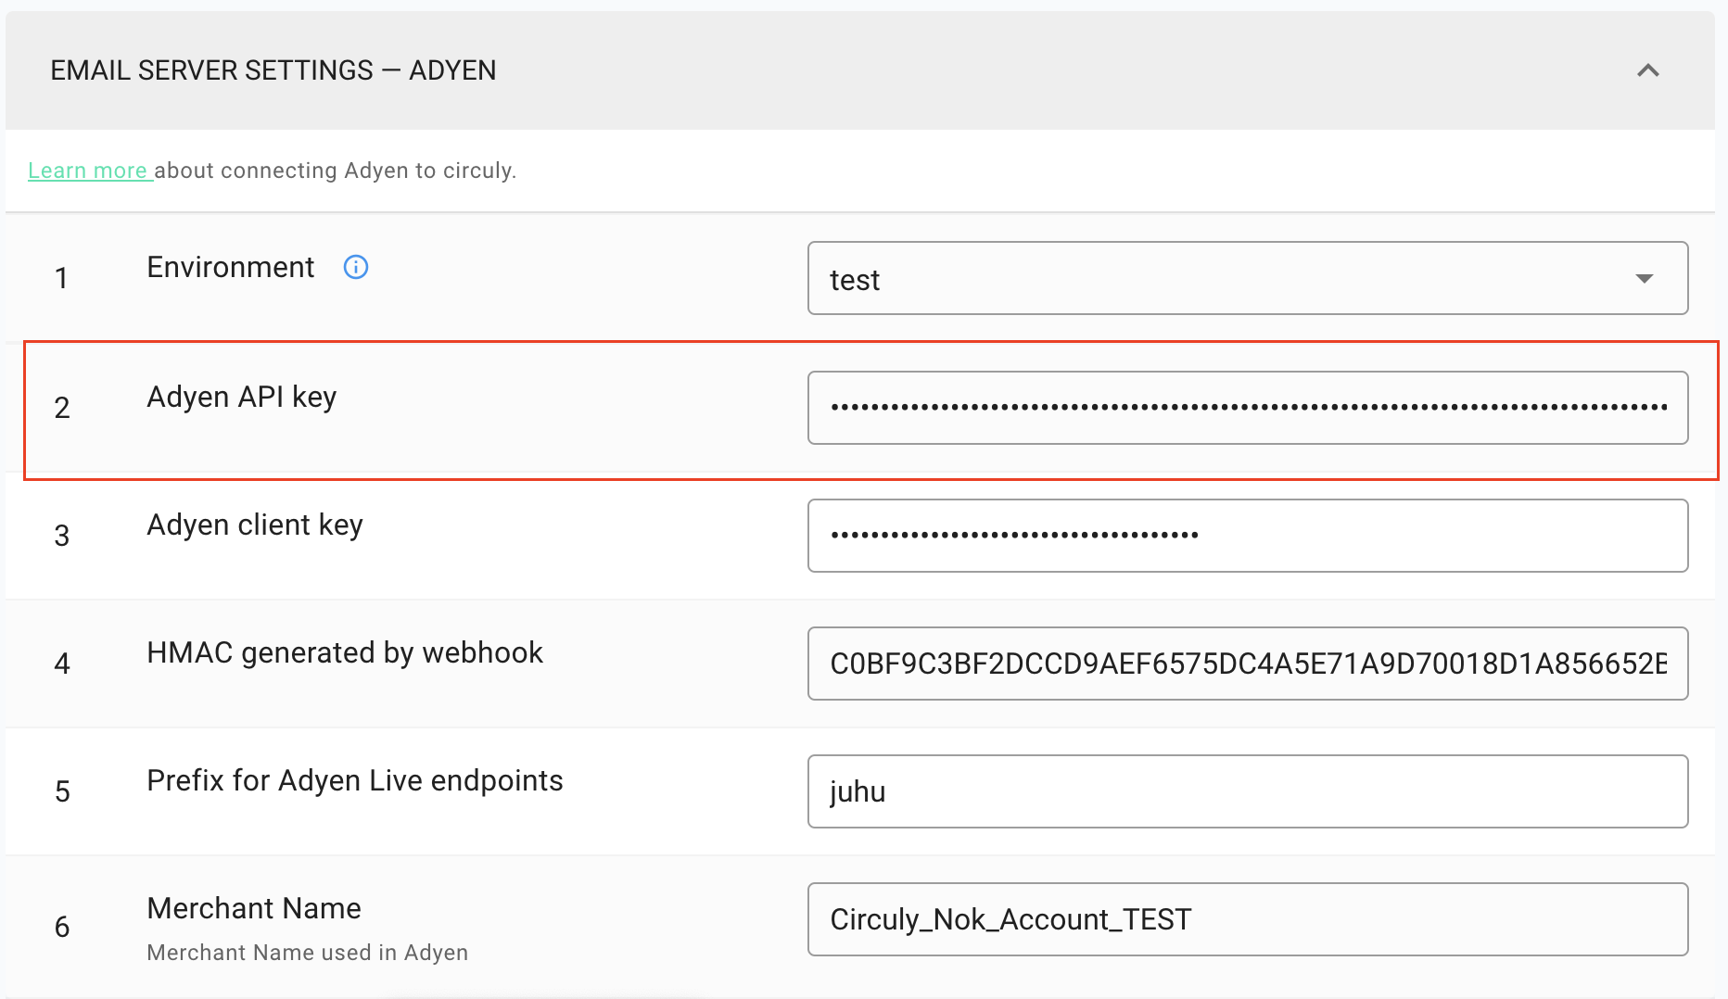Click the Merchant Name label
This screenshot has height=999, width=1728.
(254, 908)
